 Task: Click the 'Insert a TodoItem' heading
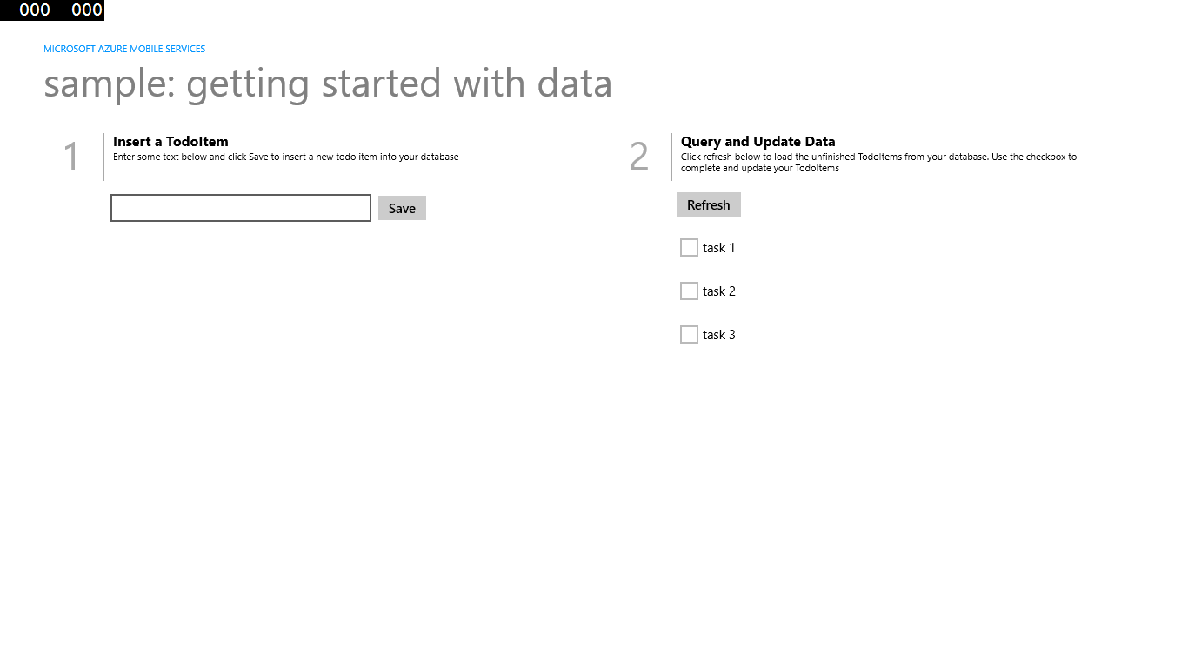(170, 141)
